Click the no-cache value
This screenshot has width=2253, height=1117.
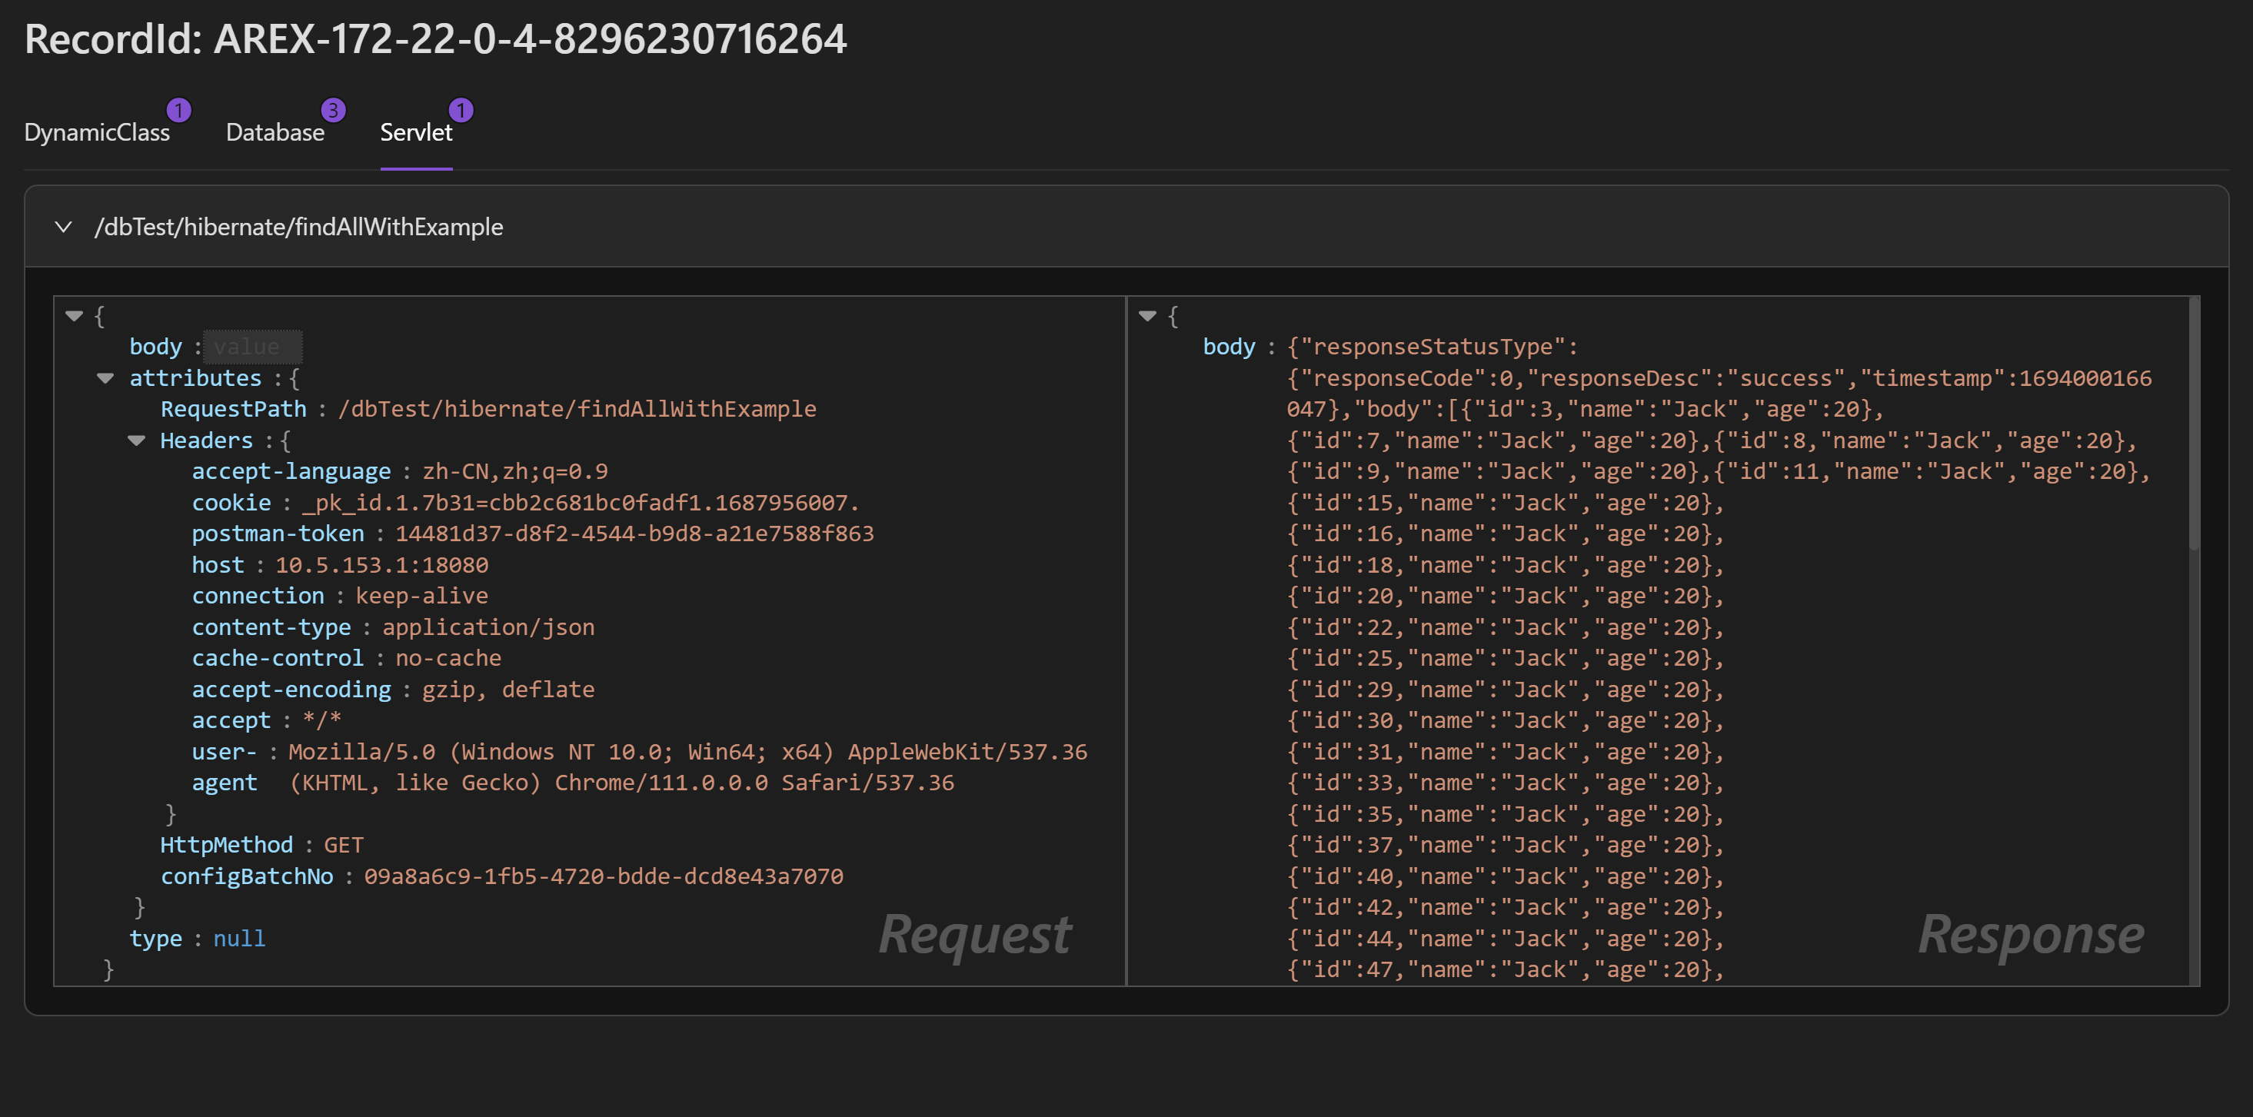[448, 658]
